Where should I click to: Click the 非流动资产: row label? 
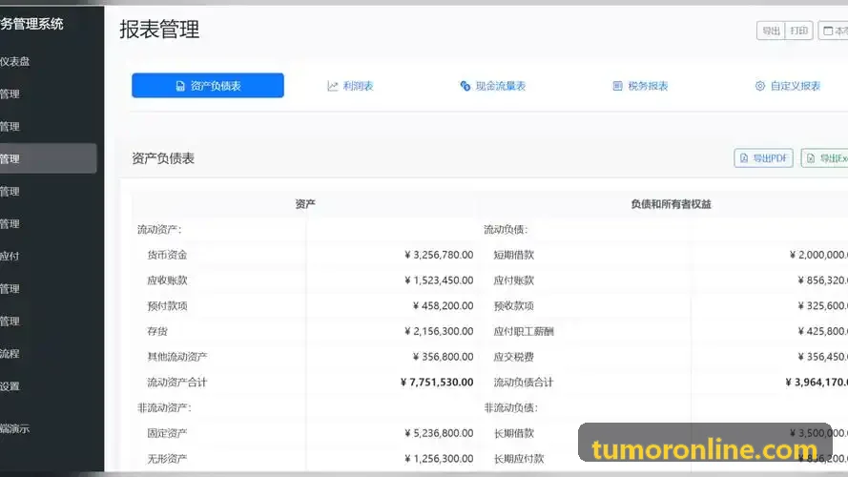coord(164,407)
